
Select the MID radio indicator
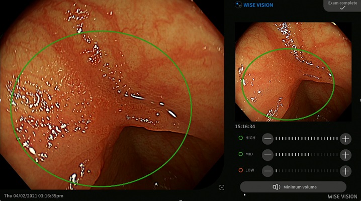coord(241,154)
